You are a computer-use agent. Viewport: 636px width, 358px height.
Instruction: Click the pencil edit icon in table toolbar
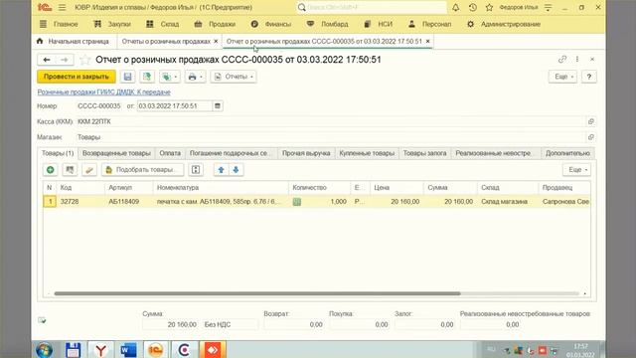pyautogui.click(x=88, y=170)
